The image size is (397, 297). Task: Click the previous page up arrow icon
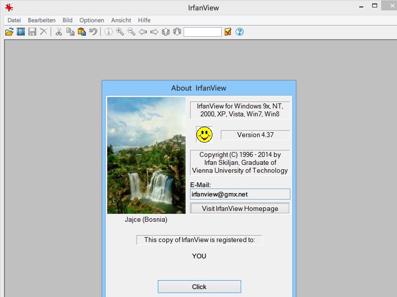click(x=166, y=32)
